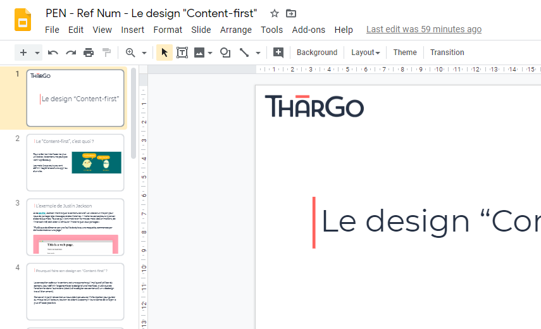Viewport: 541px width, 329px height.
Task: Open the zoom level dropdown arrow
Action: [144, 53]
